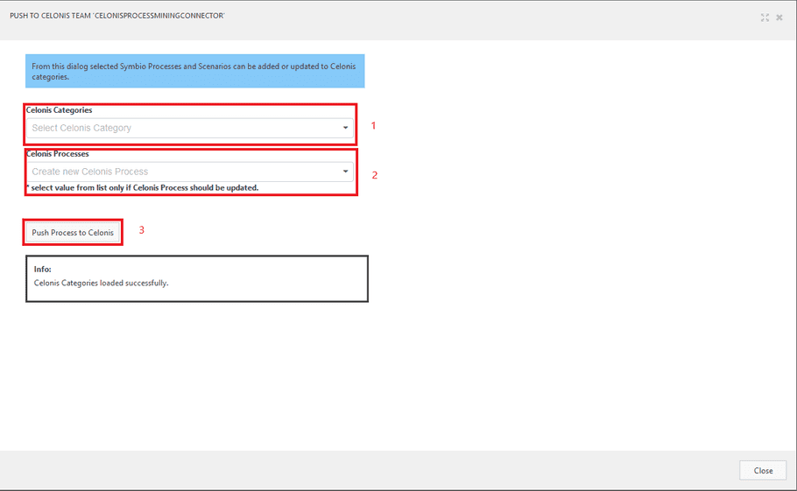Click the blue information banner about Symbio Processes
This screenshot has width=797, height=491.
pyautogui.click(x=195, y=71)
